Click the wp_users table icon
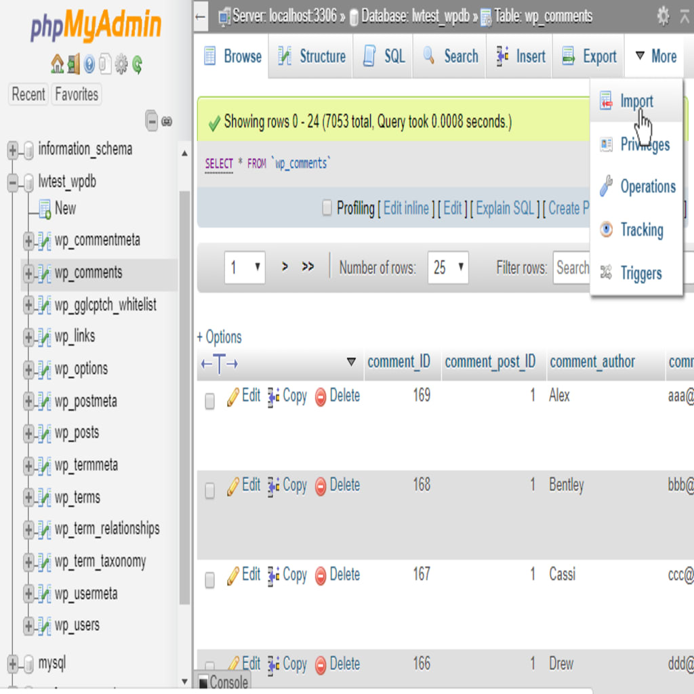The height and width of the screenshot is (694, 694). [x=44, y=626]
